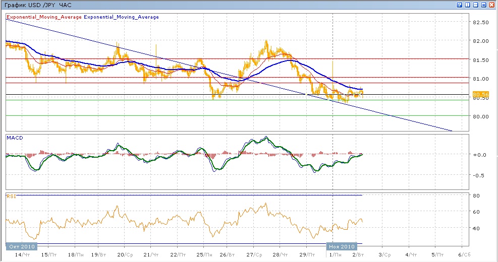Maximize the chart window
The height and width of the screenshot is (262, 498).
pyautogui.click(x=484, y=5)
